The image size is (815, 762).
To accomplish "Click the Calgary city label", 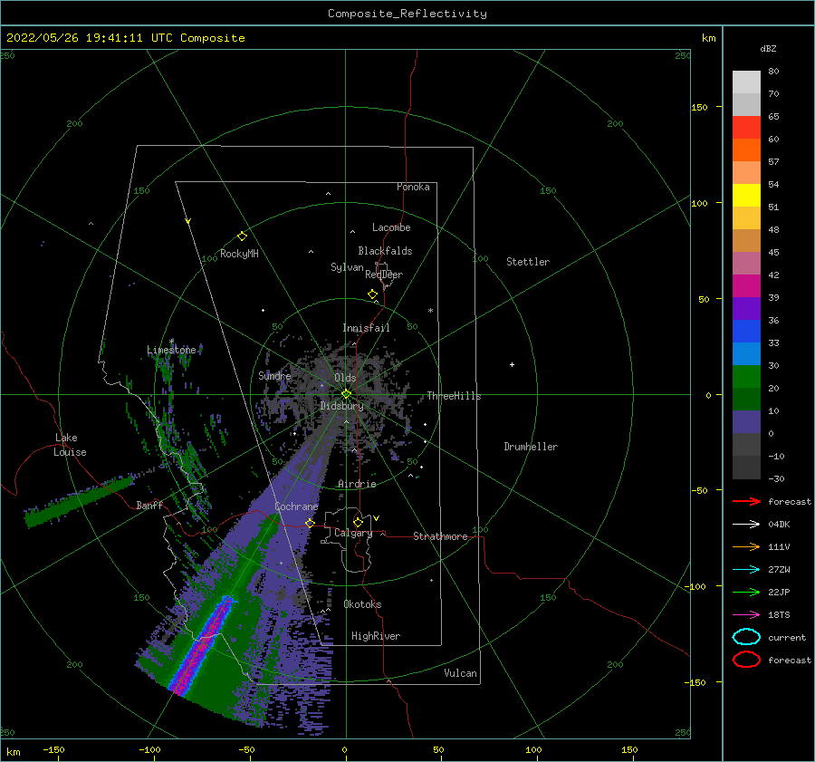I will [353, 533].
